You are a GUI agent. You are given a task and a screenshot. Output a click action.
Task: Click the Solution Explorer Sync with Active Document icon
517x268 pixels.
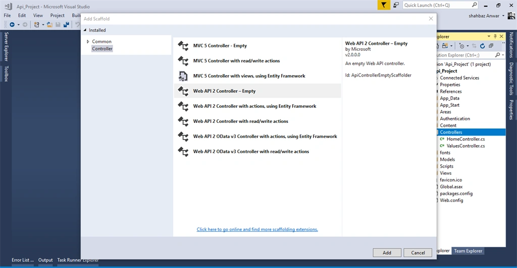474,46
